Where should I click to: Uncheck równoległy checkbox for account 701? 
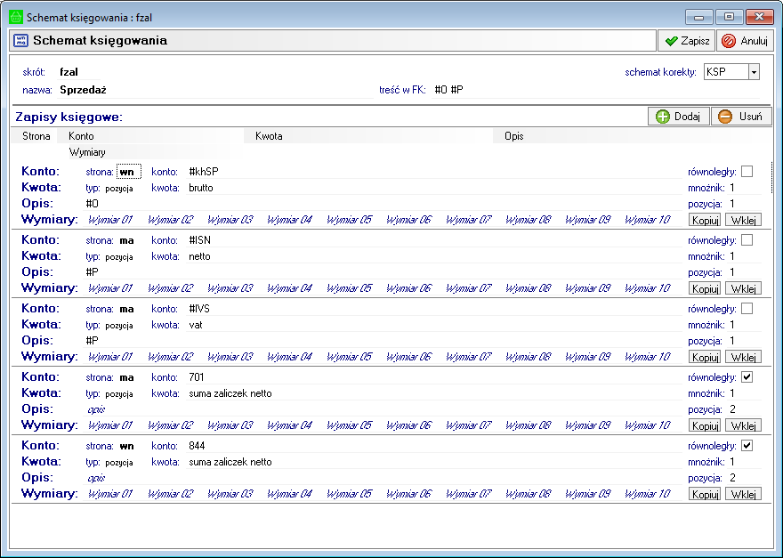pyautogui.click(x=747, y=377)
